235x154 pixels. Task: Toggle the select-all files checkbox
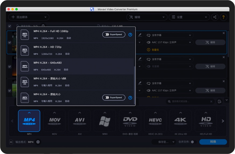click(x=10, y=26)
